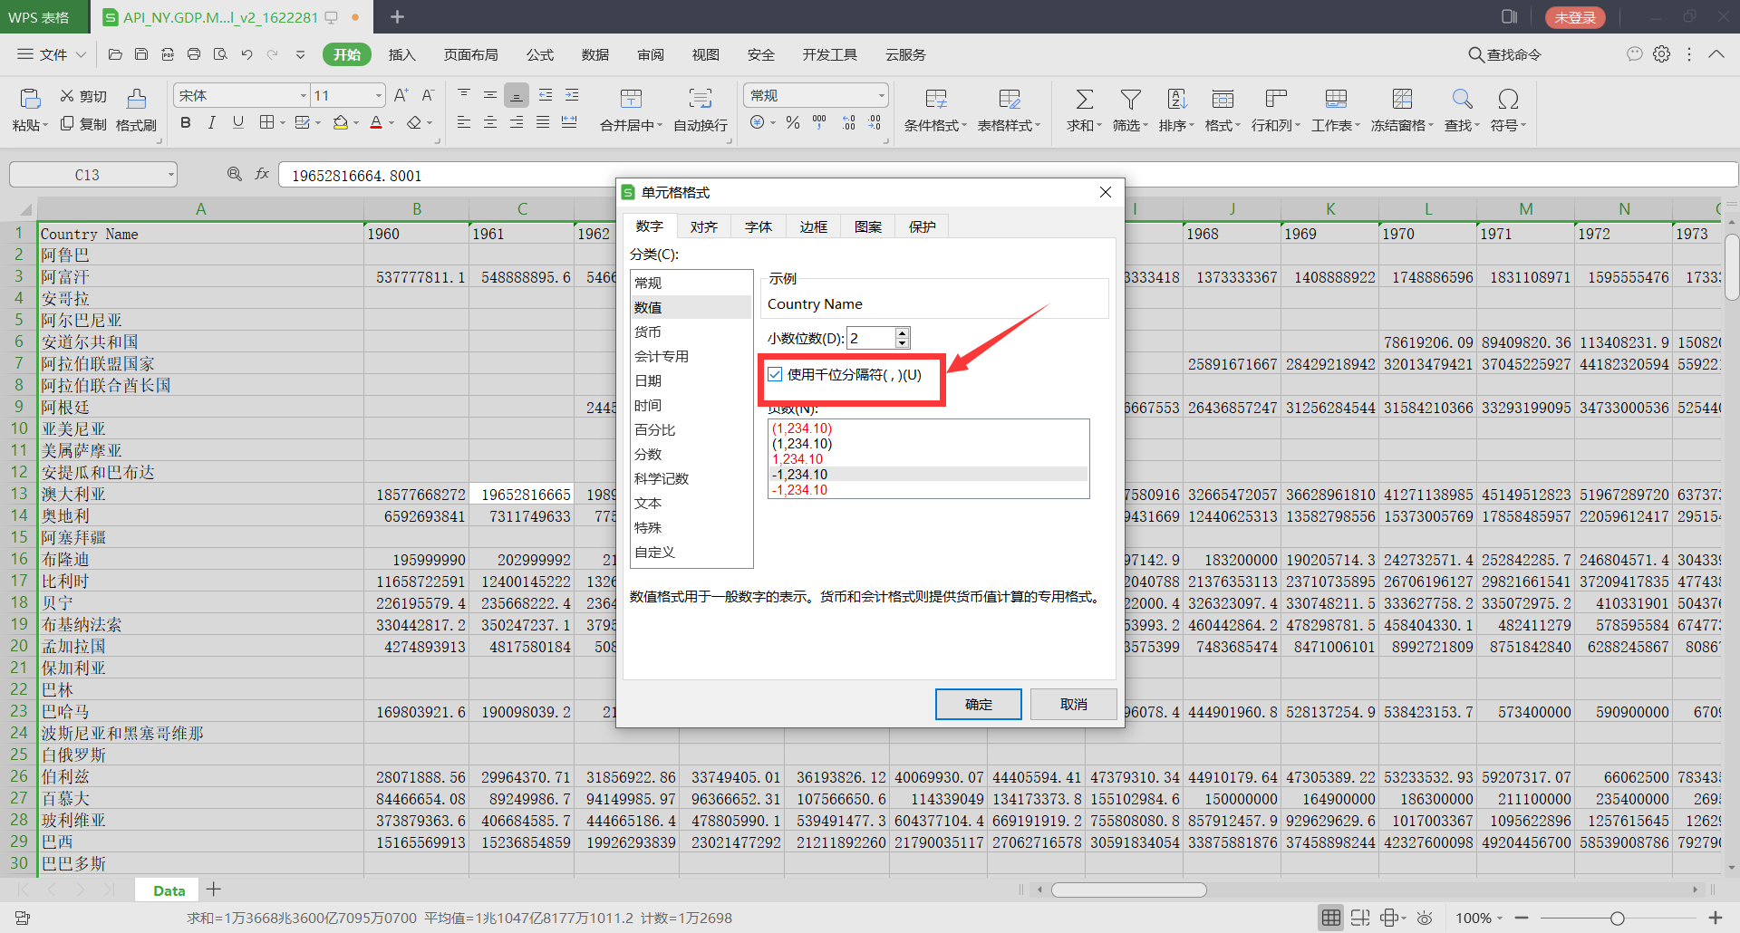
Task: Click the center alignment icon
Action: pyautogui.click(x=489, y=122)
